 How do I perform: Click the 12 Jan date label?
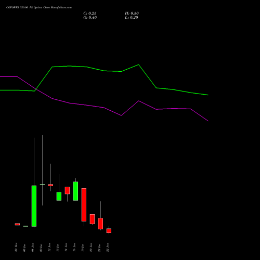[49, 248]
